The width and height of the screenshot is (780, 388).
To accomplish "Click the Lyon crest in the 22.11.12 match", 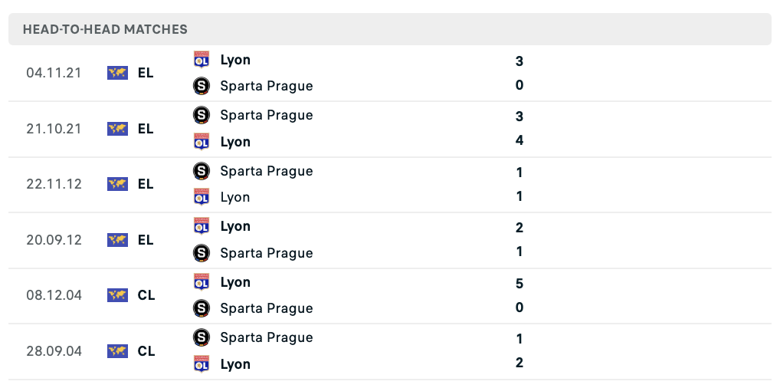I will pyautogui.click(x=201, y=197).
